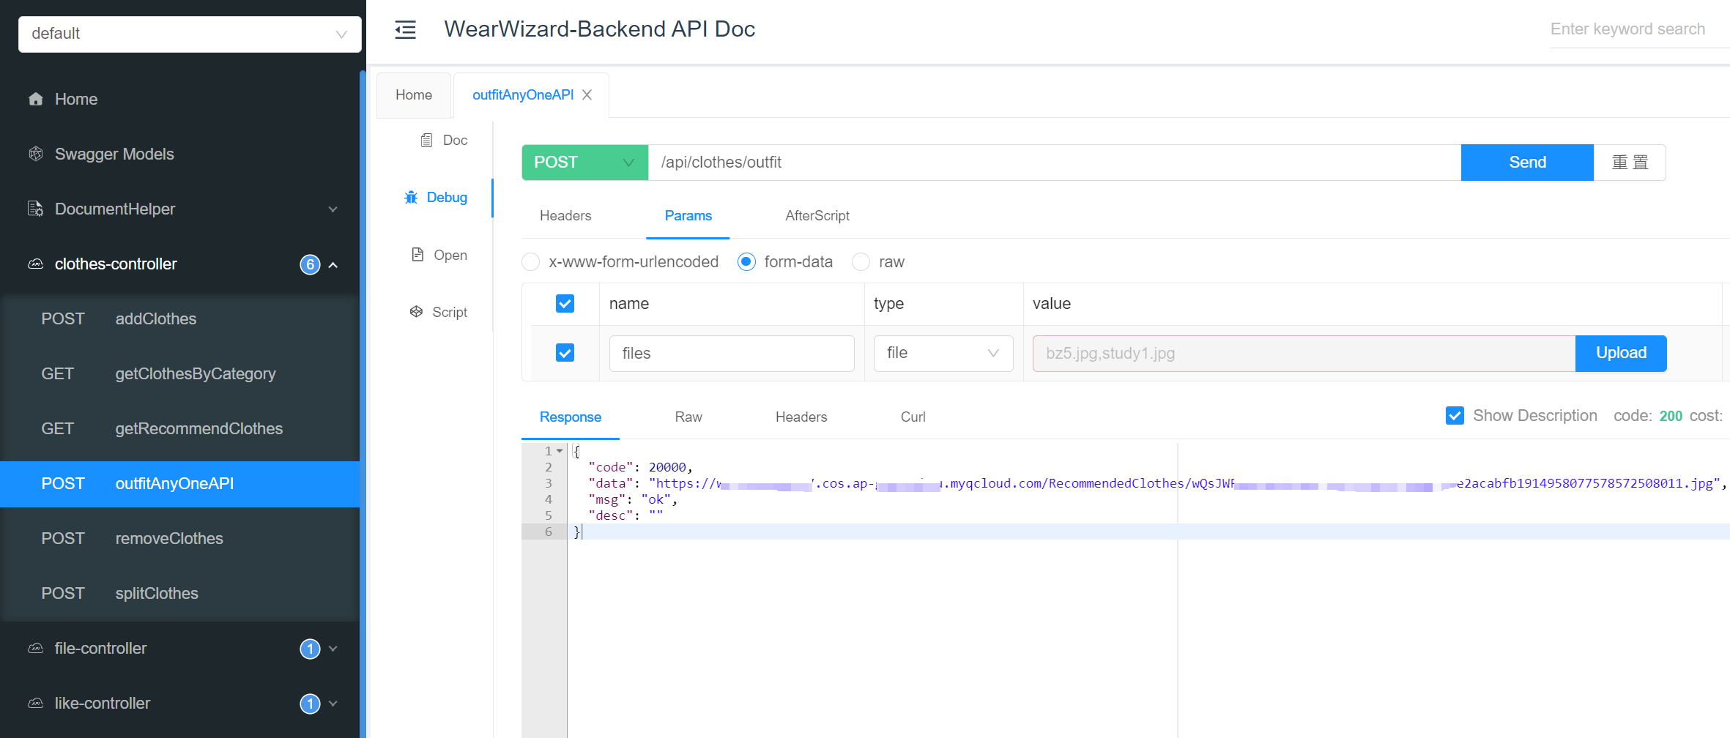
Task: Click the DocumentHelper file icon
Action: click(x=35, y=209)
